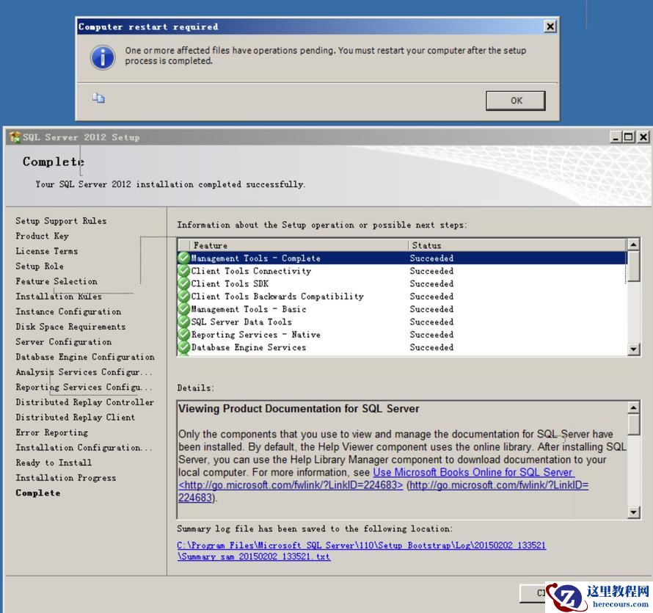Click green check icon for Client Tools Connectivity
653x613 pixels.
point(183,271)
